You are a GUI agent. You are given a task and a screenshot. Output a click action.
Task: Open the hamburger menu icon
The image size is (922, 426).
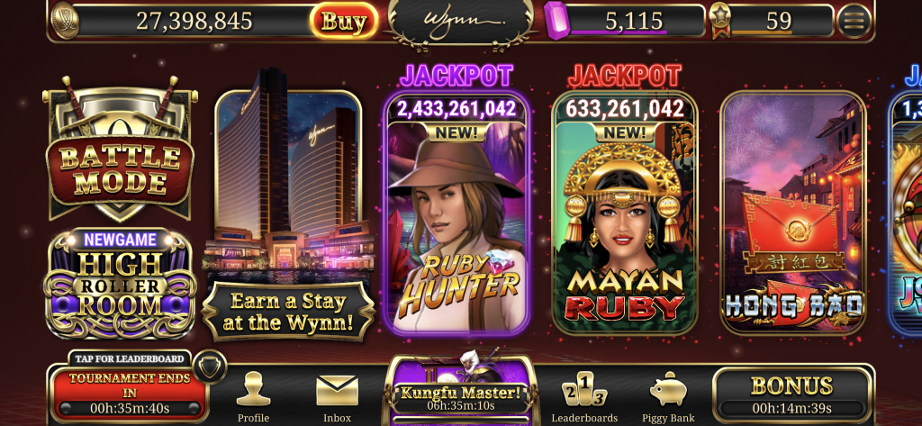[x=854, y=22]
